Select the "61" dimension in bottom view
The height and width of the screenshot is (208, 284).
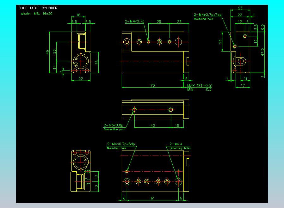tap(153, 198)
